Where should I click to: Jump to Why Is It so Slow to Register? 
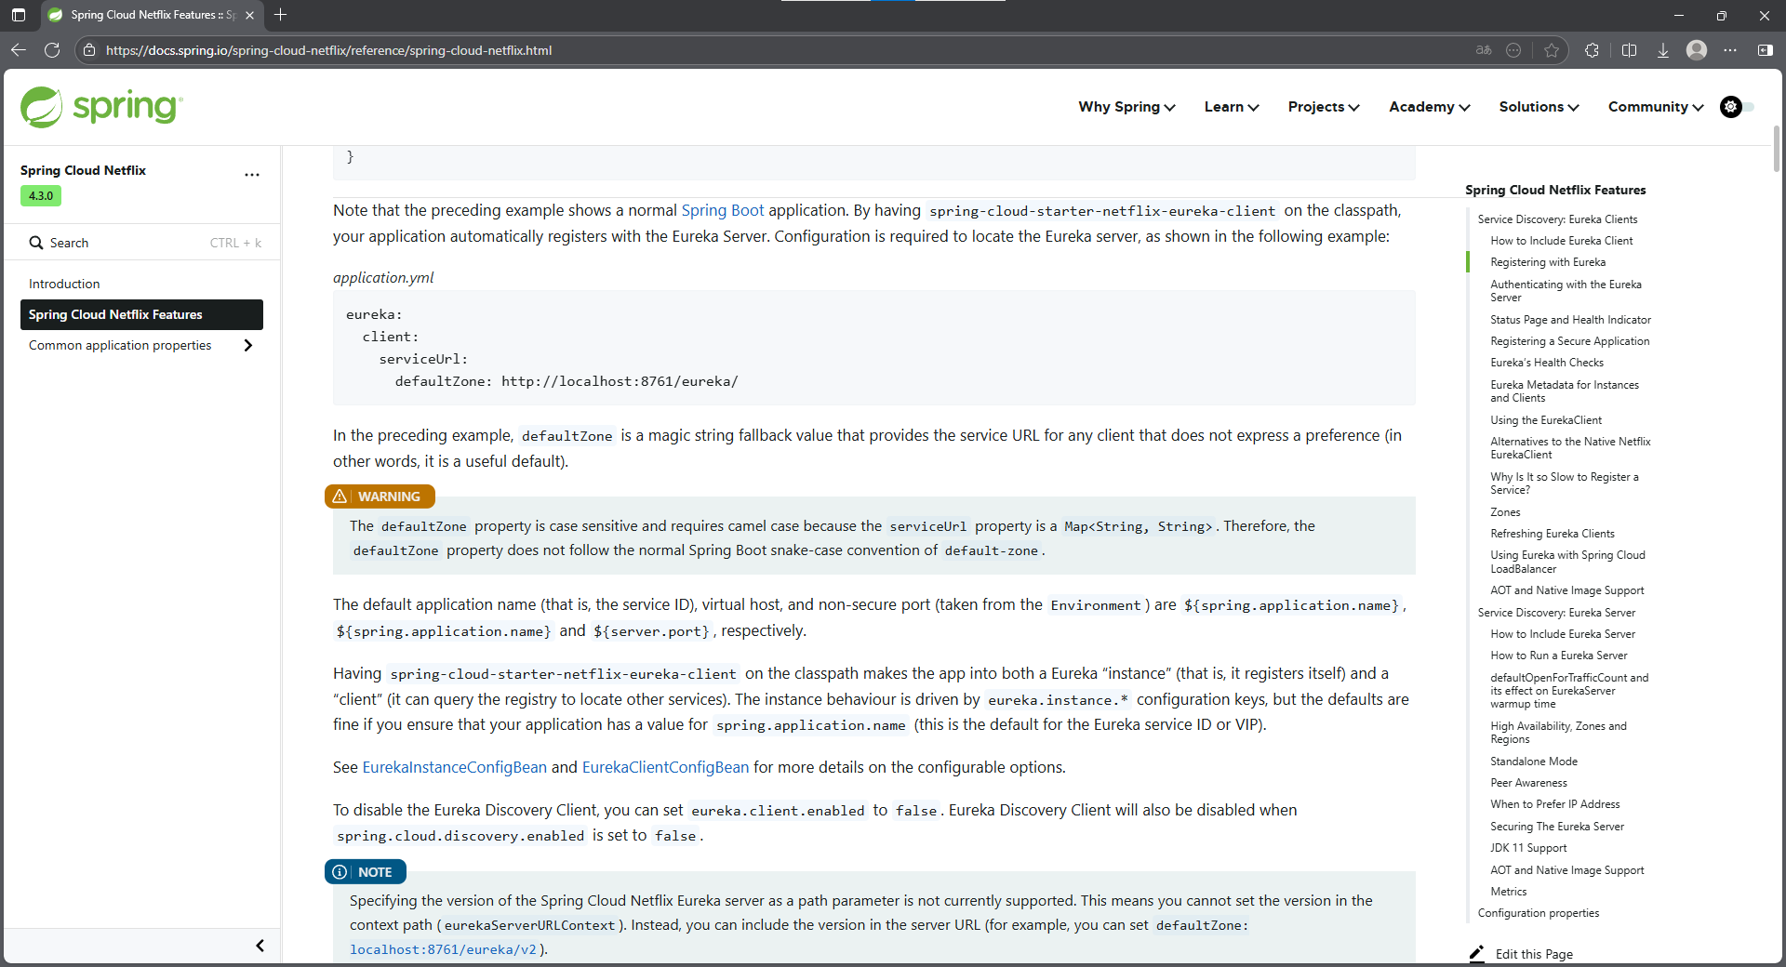(1564, 483)
